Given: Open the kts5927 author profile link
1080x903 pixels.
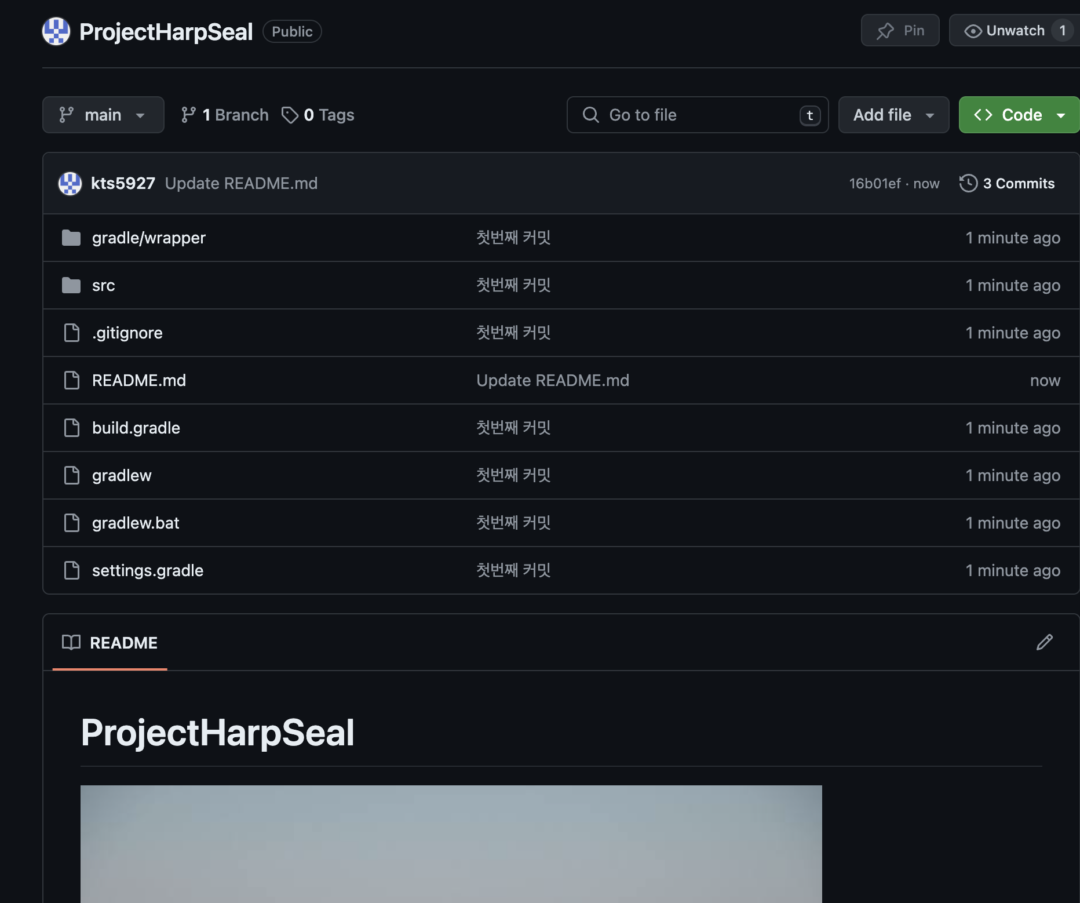Looking at the screenshot, I should pyautogui.click(x=123, y=183).
